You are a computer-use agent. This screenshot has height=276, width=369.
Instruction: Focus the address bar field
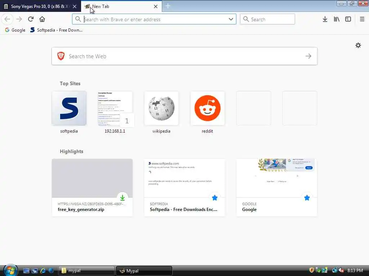tap(154, 19)
